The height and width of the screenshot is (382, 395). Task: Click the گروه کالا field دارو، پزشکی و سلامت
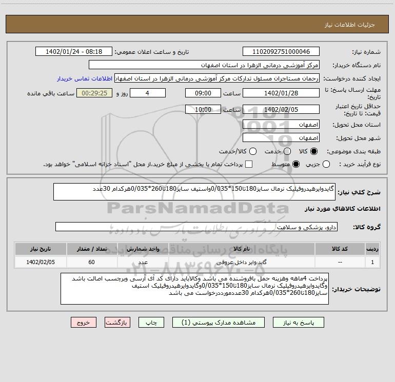point(196,227)
